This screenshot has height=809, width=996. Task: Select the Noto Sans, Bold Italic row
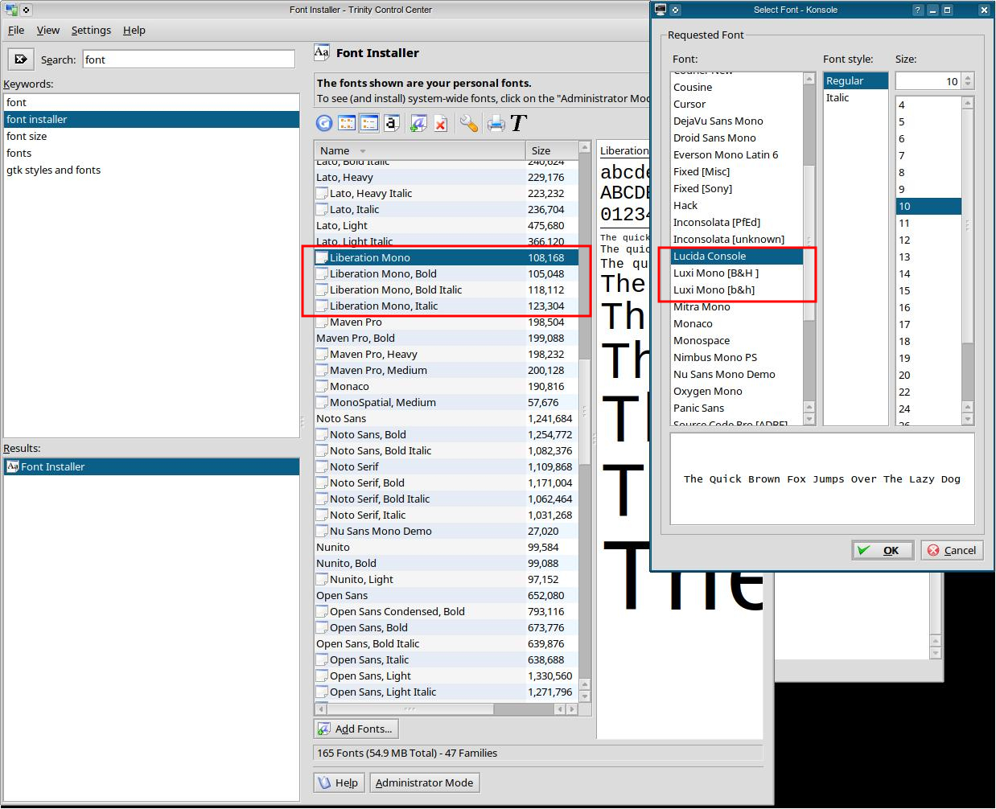(446, 450)
